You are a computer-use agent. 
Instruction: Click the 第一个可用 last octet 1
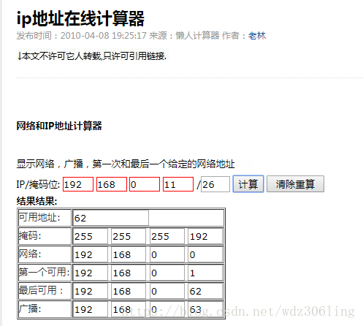(205, 273)
